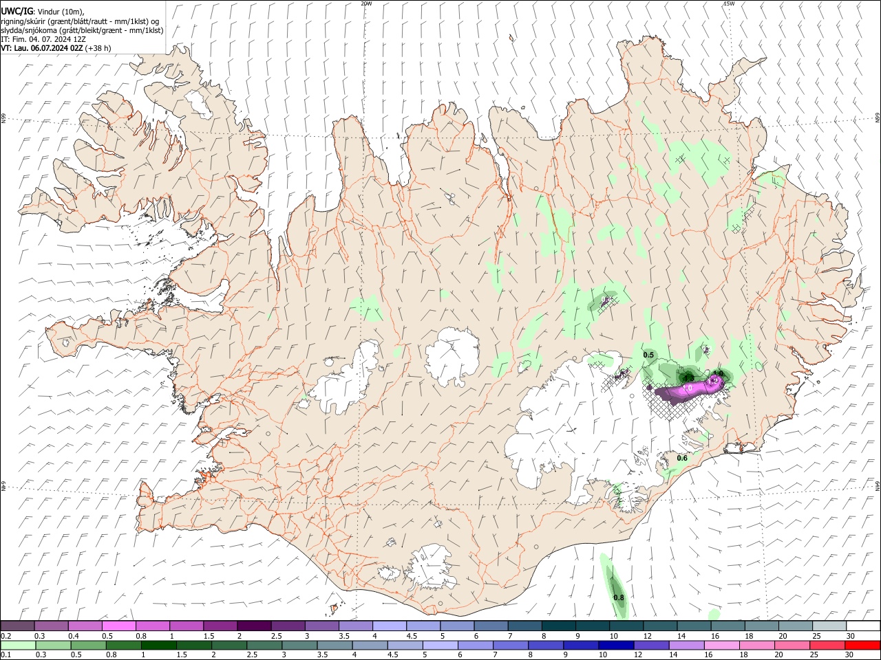The width and height of the screenshot is (881, 660).
Task: Click the light green 0.1 rain scale swatch
Action: pyautogui.click(x=18, y=645)
